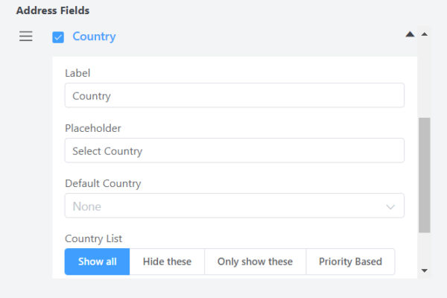Switch to Only show these
The image size is (447, 298).
[255, 261]
